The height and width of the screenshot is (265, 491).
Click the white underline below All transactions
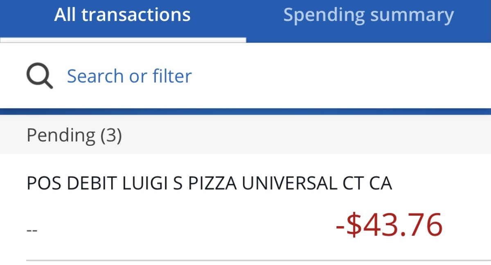pos(123,40)
